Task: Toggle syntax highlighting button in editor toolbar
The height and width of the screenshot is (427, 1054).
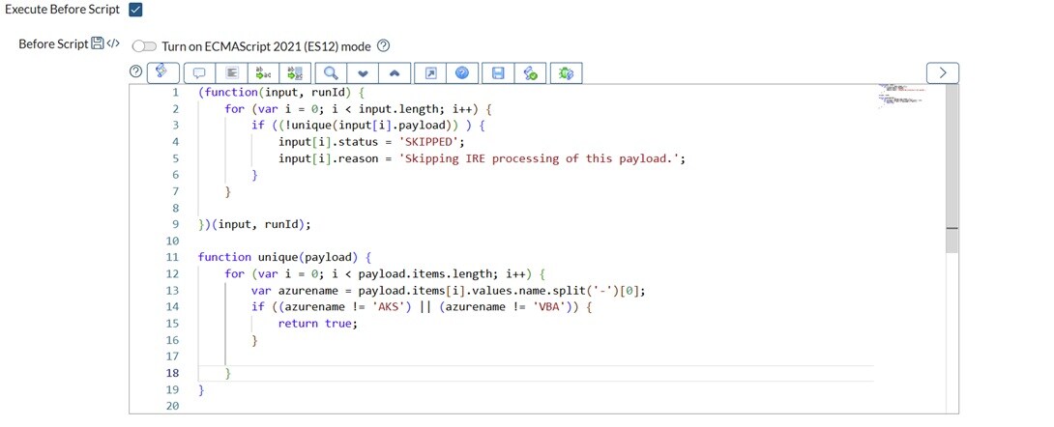Action: 162,72
